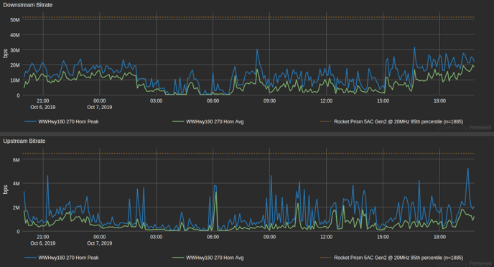Click the Upstream Bitrate chart title
The image size is (494, 267).
point(24,141)
